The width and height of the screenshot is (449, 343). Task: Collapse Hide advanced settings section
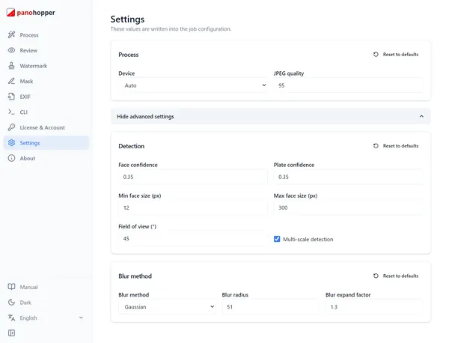pyautogui.click(x=271, y=116)
